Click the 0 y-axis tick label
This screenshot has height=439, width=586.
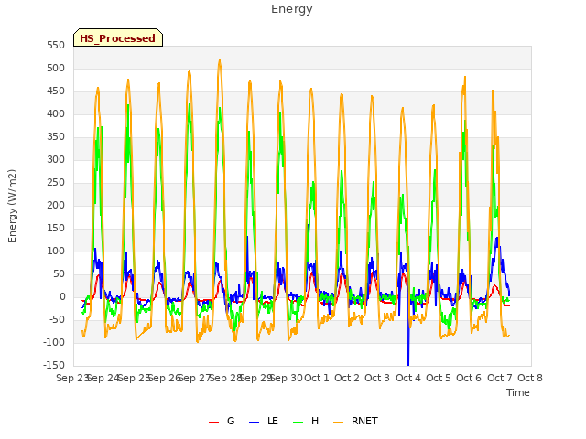click(62, 296)
